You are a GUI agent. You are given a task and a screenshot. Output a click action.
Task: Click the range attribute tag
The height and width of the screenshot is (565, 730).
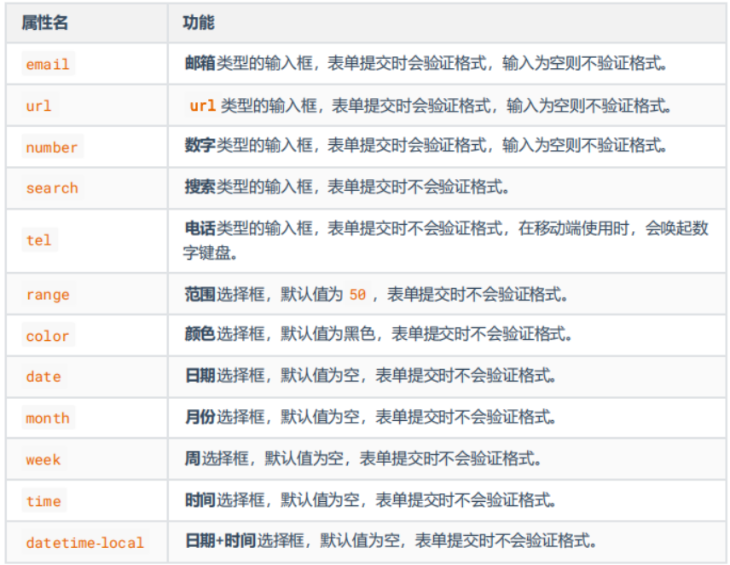[48, 295]
